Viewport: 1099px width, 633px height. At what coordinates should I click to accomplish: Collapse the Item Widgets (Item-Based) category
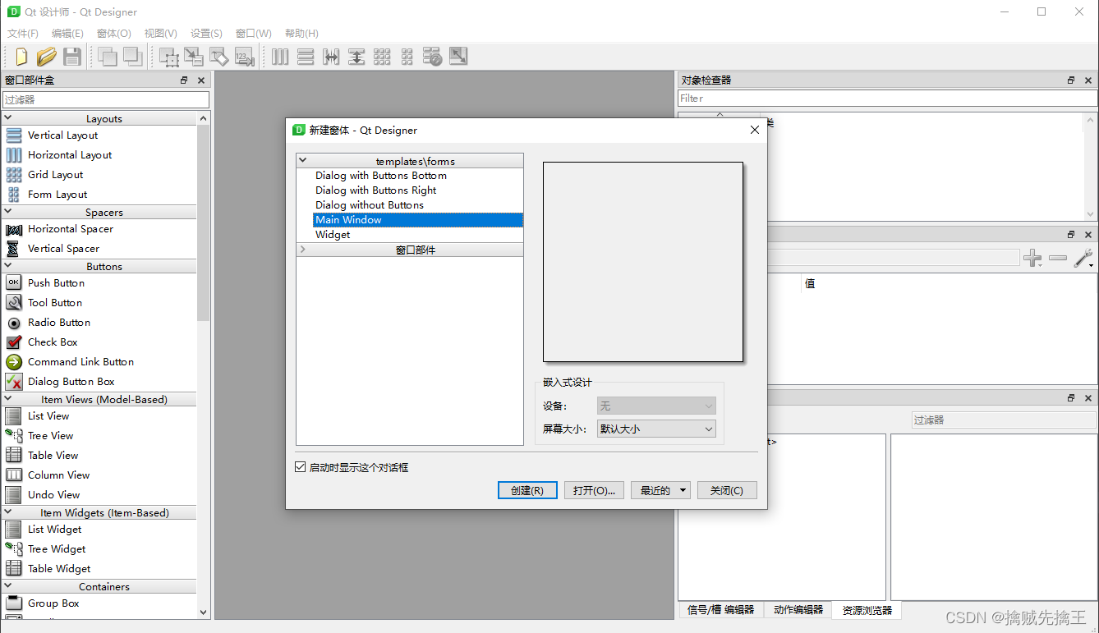[x=7, y=512]
